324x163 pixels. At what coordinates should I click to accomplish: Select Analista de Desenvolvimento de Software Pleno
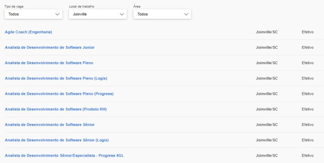tap(49, 63)
